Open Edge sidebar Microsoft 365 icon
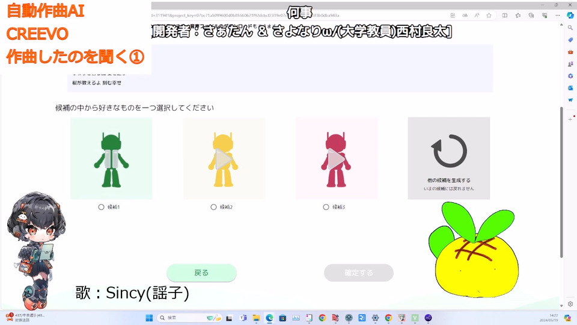The image size is (577, 325). tap(570, 76)
